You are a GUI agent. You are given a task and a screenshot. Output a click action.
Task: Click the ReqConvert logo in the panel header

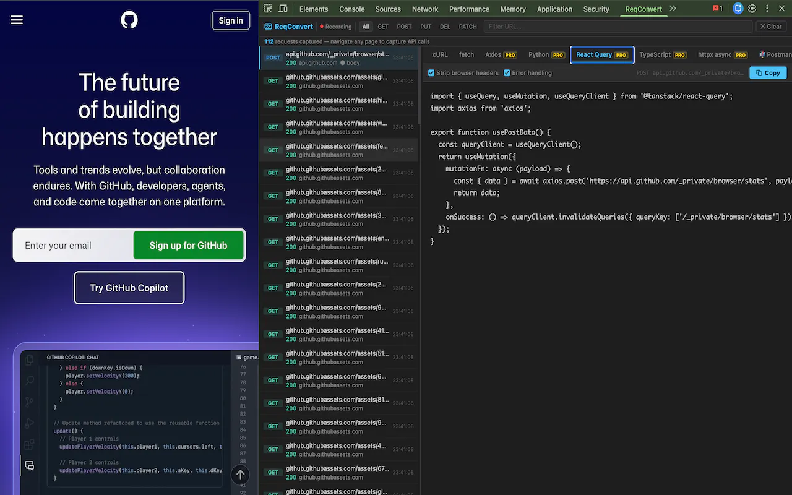tap(289, 27)
